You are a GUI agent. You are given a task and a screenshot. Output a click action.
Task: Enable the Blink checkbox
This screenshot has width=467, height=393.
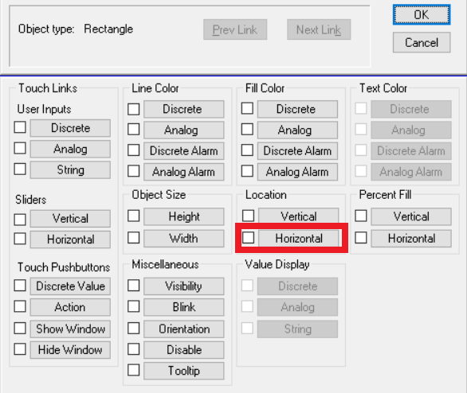tap(133, 306)
